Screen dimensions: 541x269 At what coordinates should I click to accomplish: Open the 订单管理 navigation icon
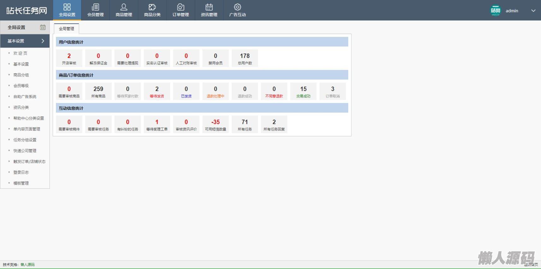tap(180, 10)
